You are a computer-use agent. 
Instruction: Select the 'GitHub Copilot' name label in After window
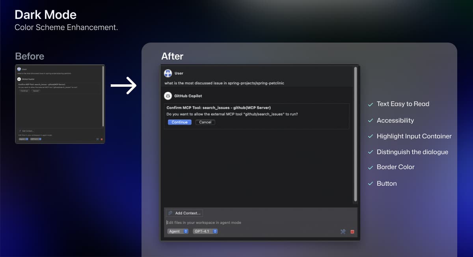[188, 96]
